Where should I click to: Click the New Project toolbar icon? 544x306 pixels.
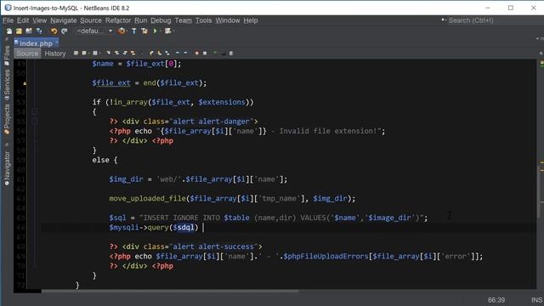click(x=19, y=31)
